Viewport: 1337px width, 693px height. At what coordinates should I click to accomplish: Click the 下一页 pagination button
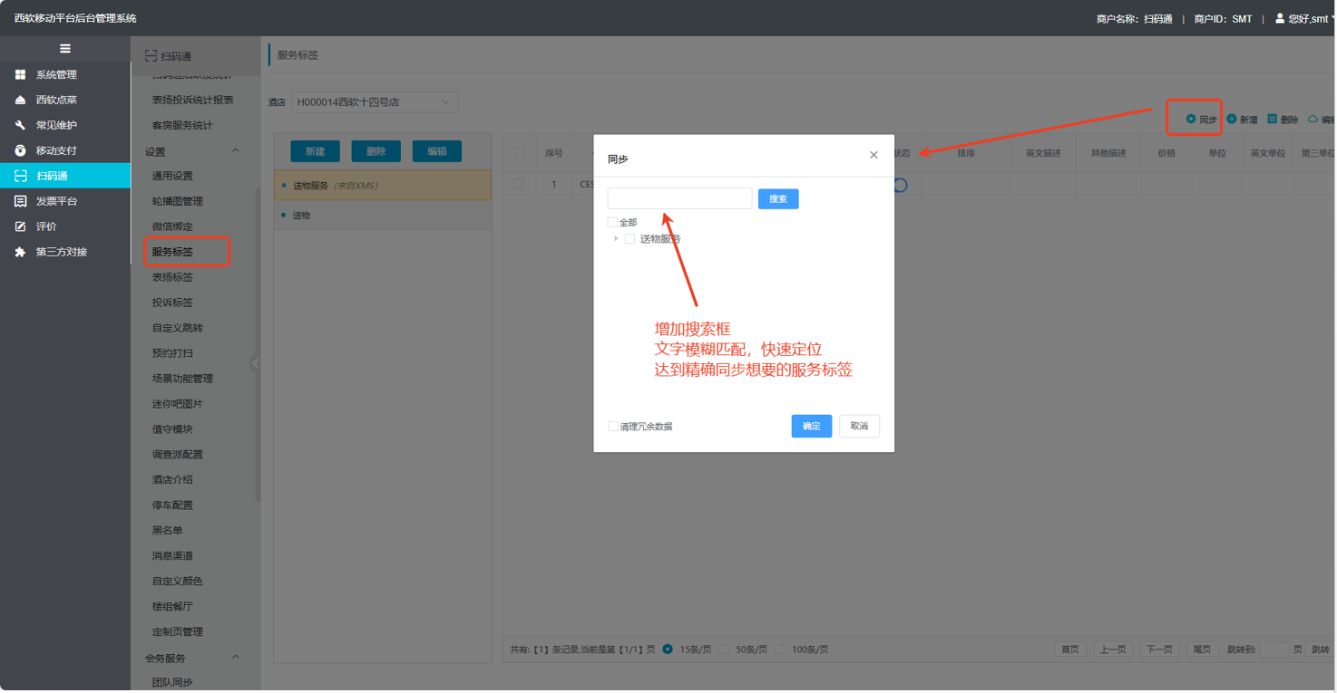click(x=1158, y=650)
